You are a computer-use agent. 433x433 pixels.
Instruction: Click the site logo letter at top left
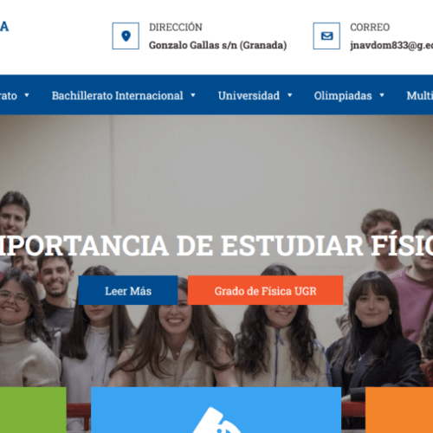click(x=4, y=27)
